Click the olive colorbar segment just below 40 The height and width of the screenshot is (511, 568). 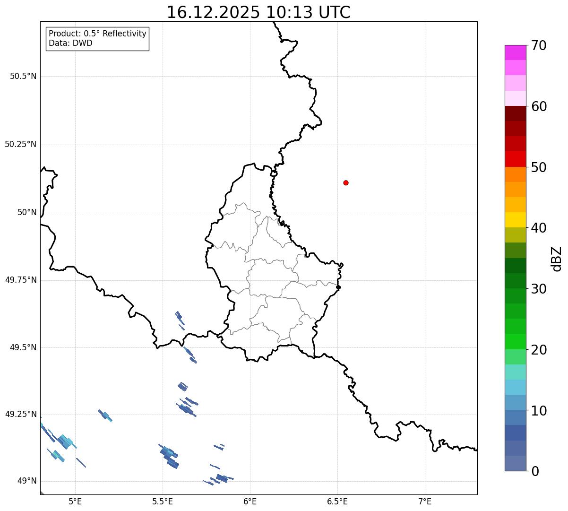click(x=515, y=235)
